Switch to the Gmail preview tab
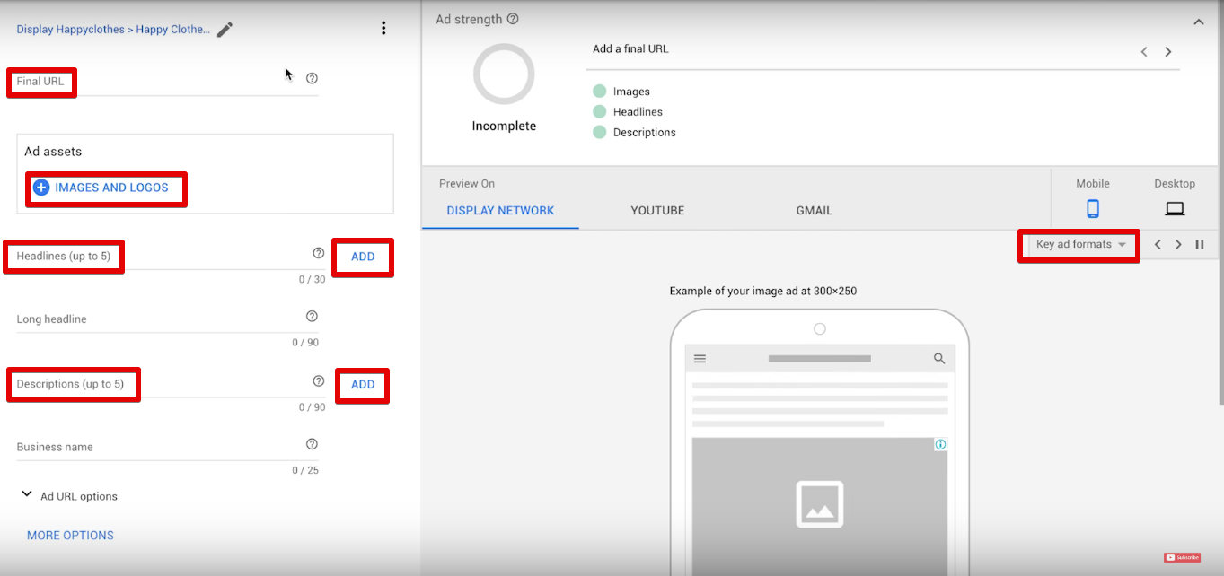This screenshot has width=1224, height=576. (815, 211)
